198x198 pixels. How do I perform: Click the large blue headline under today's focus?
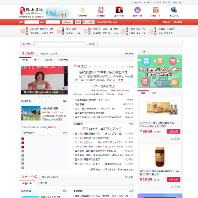point(103,72)
